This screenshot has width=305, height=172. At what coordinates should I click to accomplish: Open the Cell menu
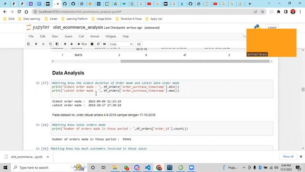81,36
